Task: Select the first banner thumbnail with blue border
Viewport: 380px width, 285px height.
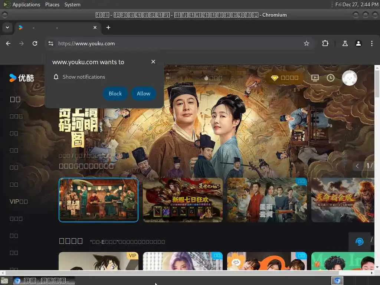Action: (98, 200)
